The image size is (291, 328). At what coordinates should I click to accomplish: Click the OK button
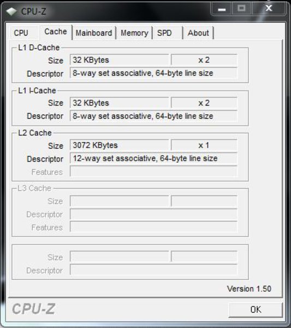(x=256, y=309)
